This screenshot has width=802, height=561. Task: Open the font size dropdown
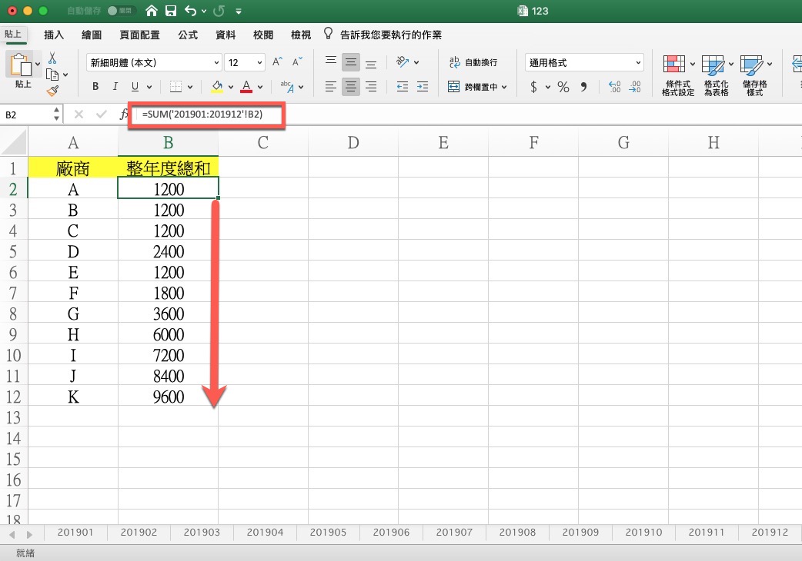click(246, 63)
